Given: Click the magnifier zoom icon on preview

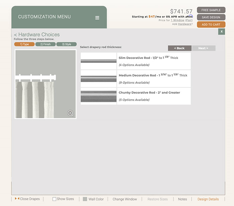Looking at the screenshot, I should point(71,113).
